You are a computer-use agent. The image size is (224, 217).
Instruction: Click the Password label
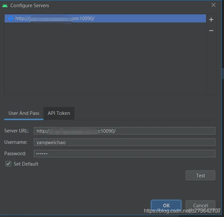coord(15,154)
